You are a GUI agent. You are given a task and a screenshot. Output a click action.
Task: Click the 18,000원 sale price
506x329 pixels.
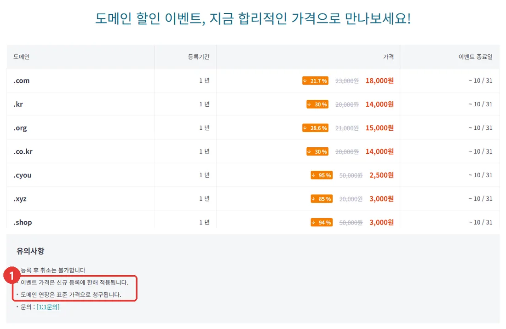point(379,81)
